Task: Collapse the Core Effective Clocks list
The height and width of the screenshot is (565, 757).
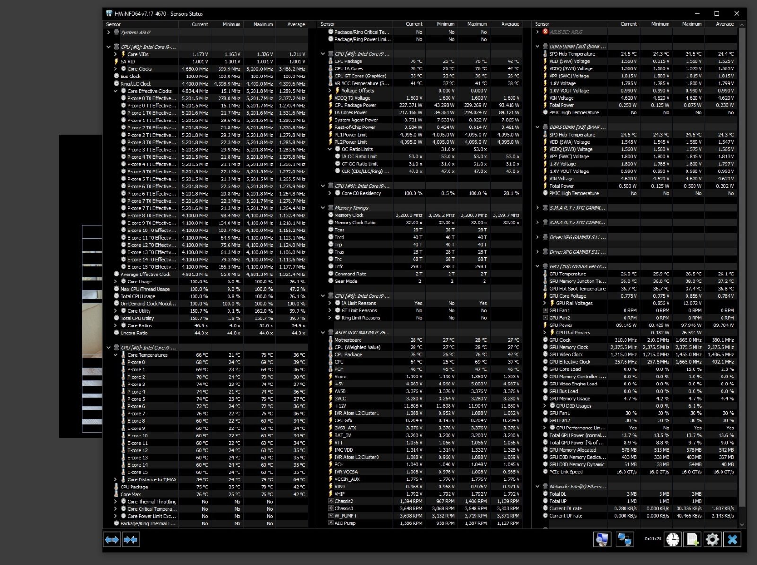Action: [x=115, y=91]
